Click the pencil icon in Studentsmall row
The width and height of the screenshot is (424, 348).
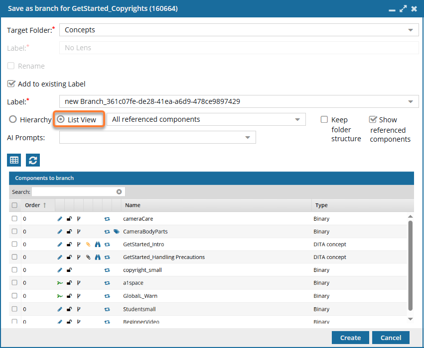(60, 309)
